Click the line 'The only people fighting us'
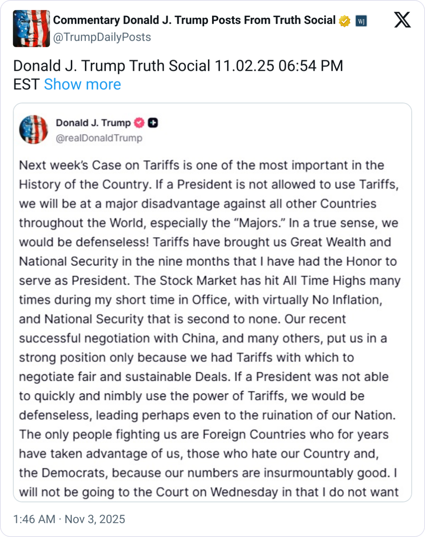The height and width of the screenshot is (537, 425). [204, 434]
